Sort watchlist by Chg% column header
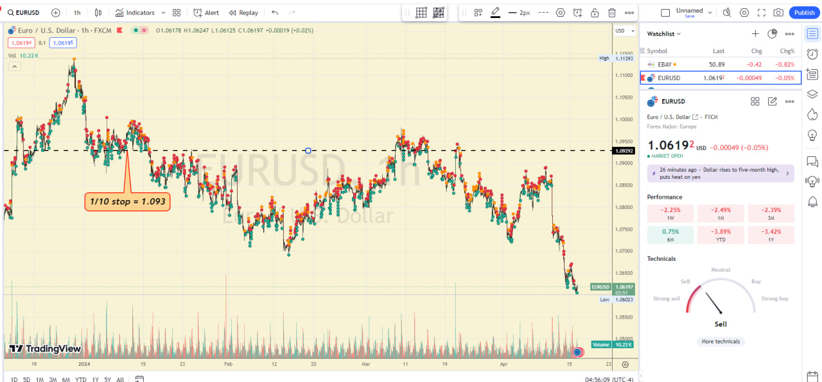Viewport: 822px width, 382px height. [x=787, y=51]
